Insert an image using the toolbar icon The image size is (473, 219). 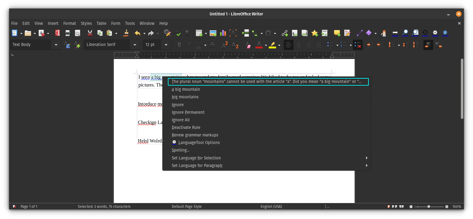(x=213, y=33)
